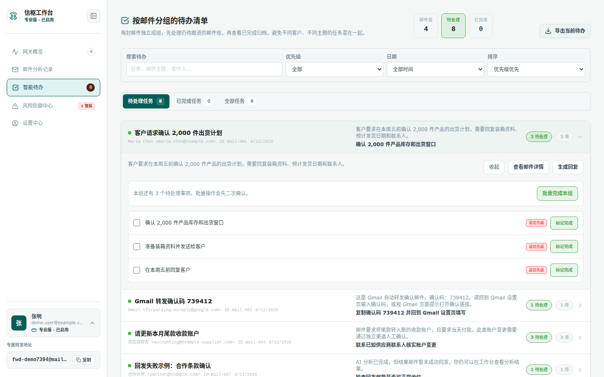The image size is (604, 377).
Task: Click the 3 待处理 pill on 请更新本月尾款收款账户
Action: click(x=539, y=338)
